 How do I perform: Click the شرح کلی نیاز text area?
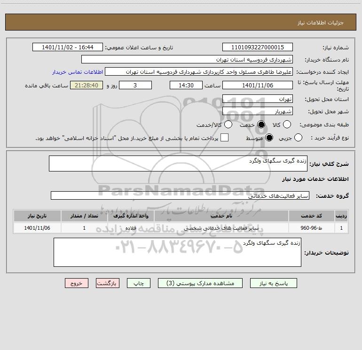(x=178, y=163)
